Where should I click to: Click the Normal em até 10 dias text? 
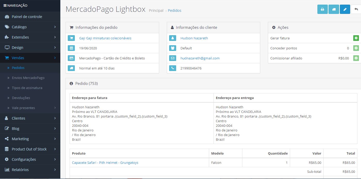pos(97,68)
